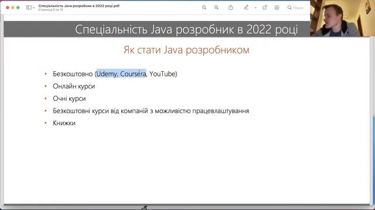Activate the Markup pen highlight tool
This screenshot has width=375, height=210.
246,8
